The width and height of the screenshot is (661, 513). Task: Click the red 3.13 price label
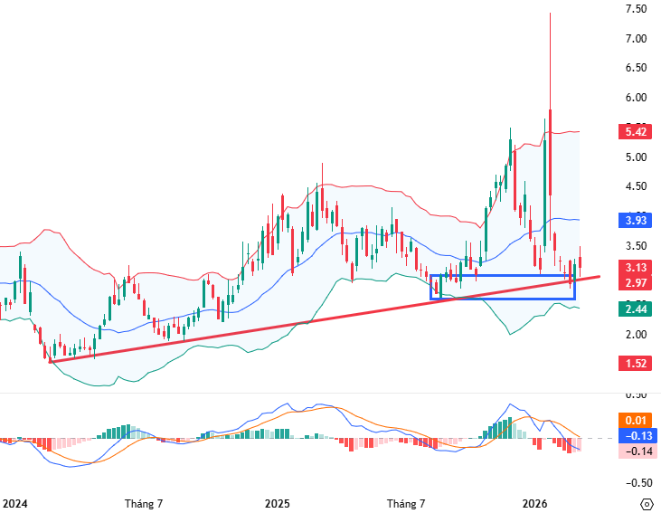pyautogui.click(x=634, y=268)
